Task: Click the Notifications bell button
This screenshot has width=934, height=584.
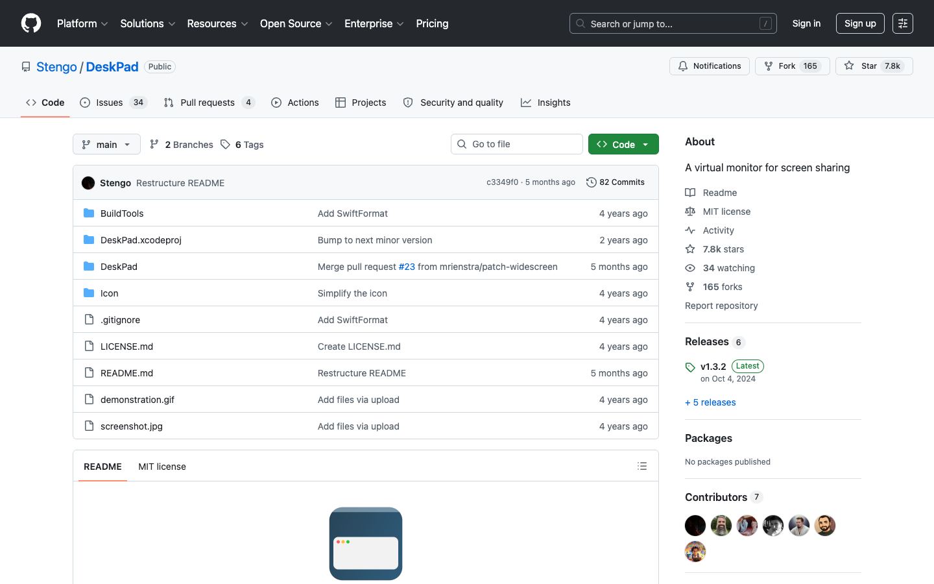Action: [x=709, y=66]
